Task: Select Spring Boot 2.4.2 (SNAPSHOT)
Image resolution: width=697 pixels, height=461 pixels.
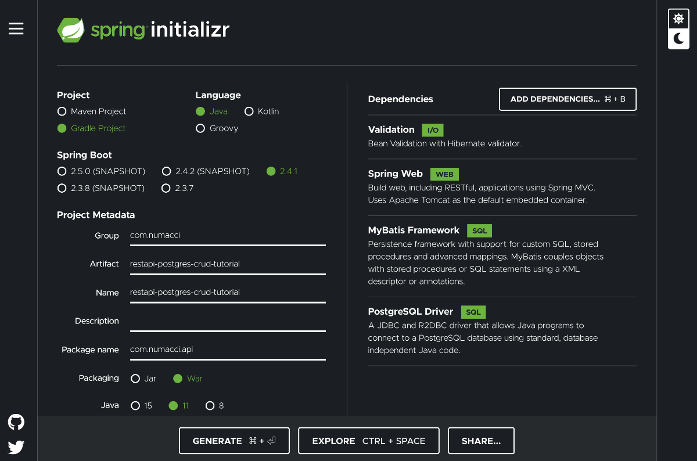Action: click(206, 171)
